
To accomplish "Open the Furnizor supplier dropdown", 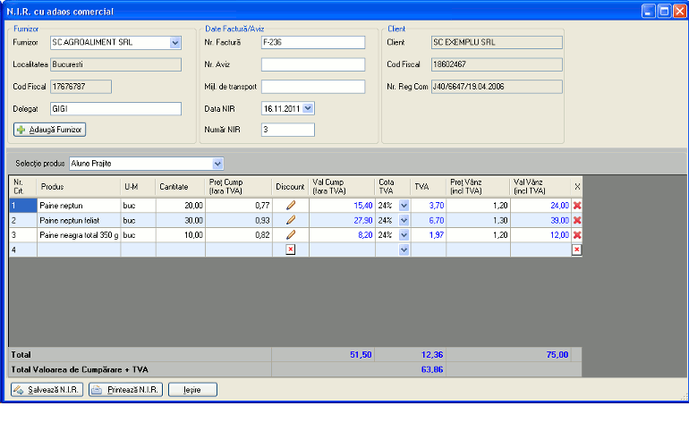I will tap(175, 43).
